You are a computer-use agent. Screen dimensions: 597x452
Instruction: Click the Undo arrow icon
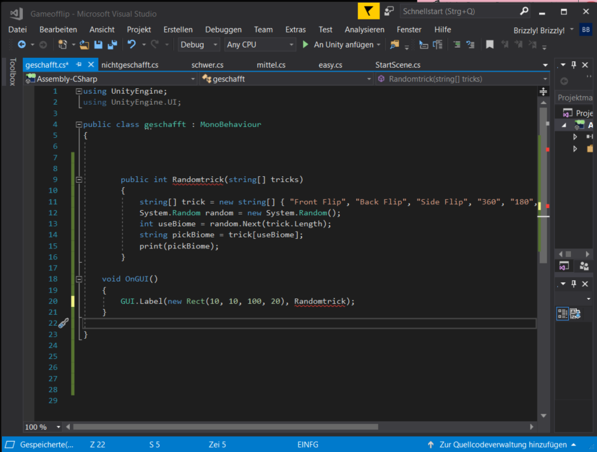coord(131,45)
